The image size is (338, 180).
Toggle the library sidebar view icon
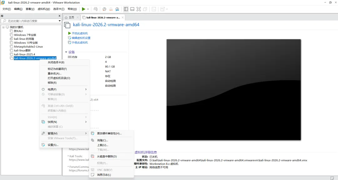pos(126,9)
